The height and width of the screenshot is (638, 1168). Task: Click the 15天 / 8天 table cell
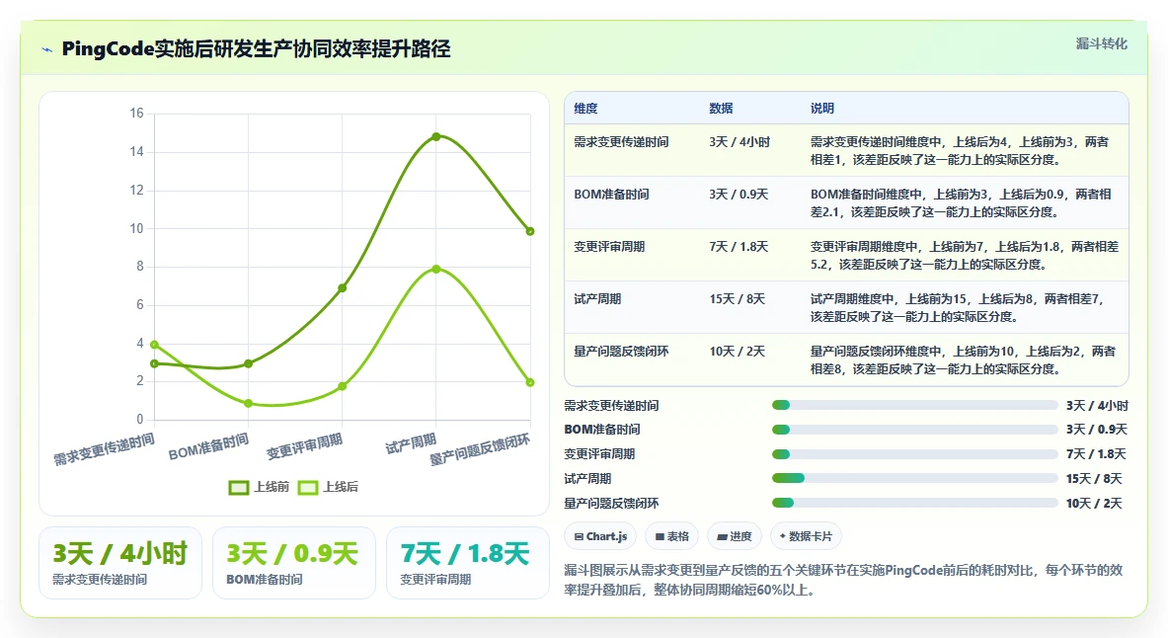pyautogui.click(x=738, y=299)
